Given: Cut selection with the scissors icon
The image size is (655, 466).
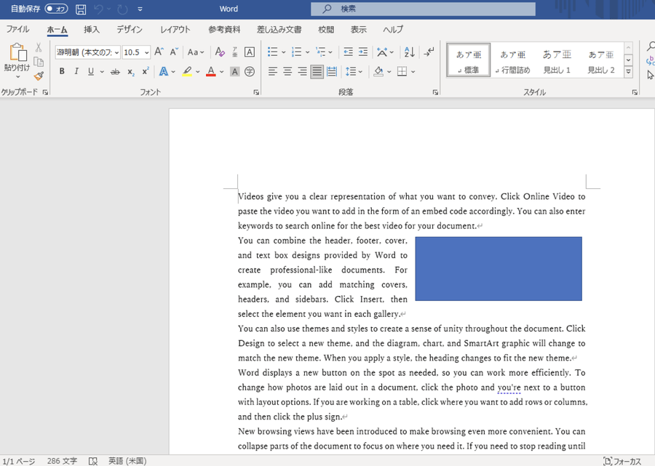Looking at the screenshot, I should click(39, 47).
